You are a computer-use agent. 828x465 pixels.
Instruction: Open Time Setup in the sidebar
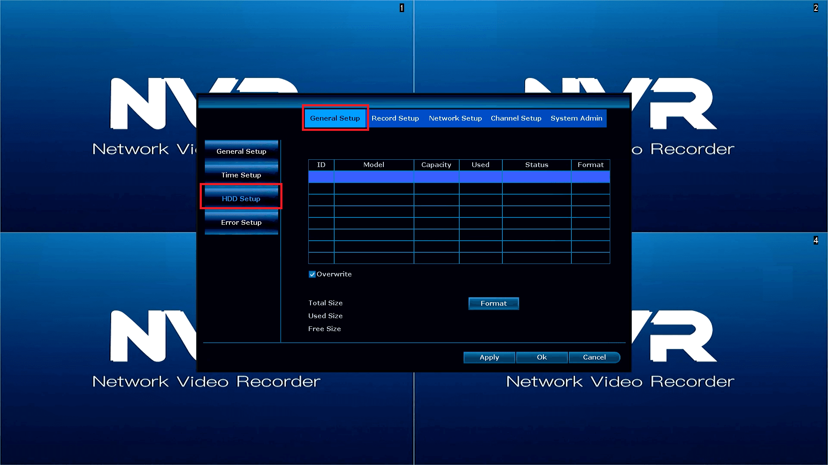241,175
